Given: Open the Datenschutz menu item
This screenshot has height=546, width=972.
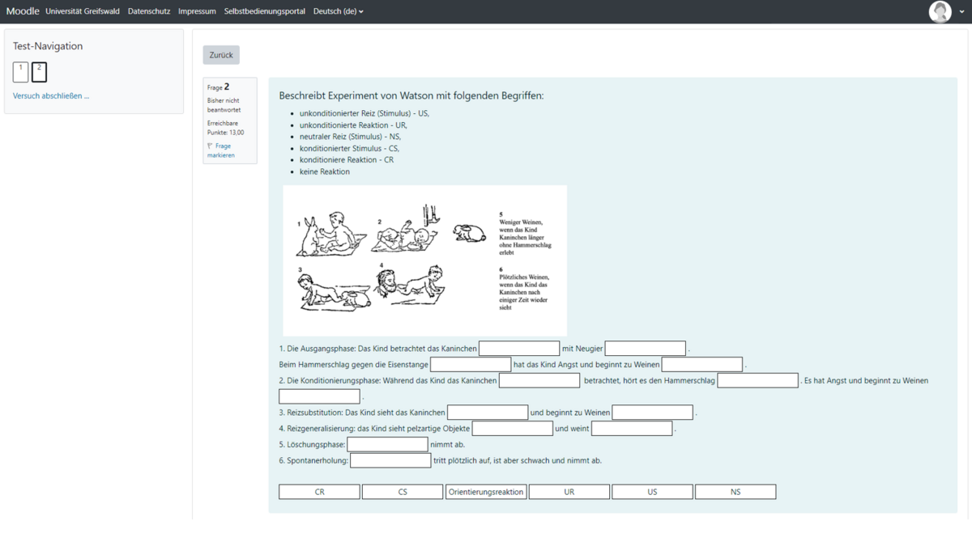Looking at the screenshot, I should pos(149,11).
